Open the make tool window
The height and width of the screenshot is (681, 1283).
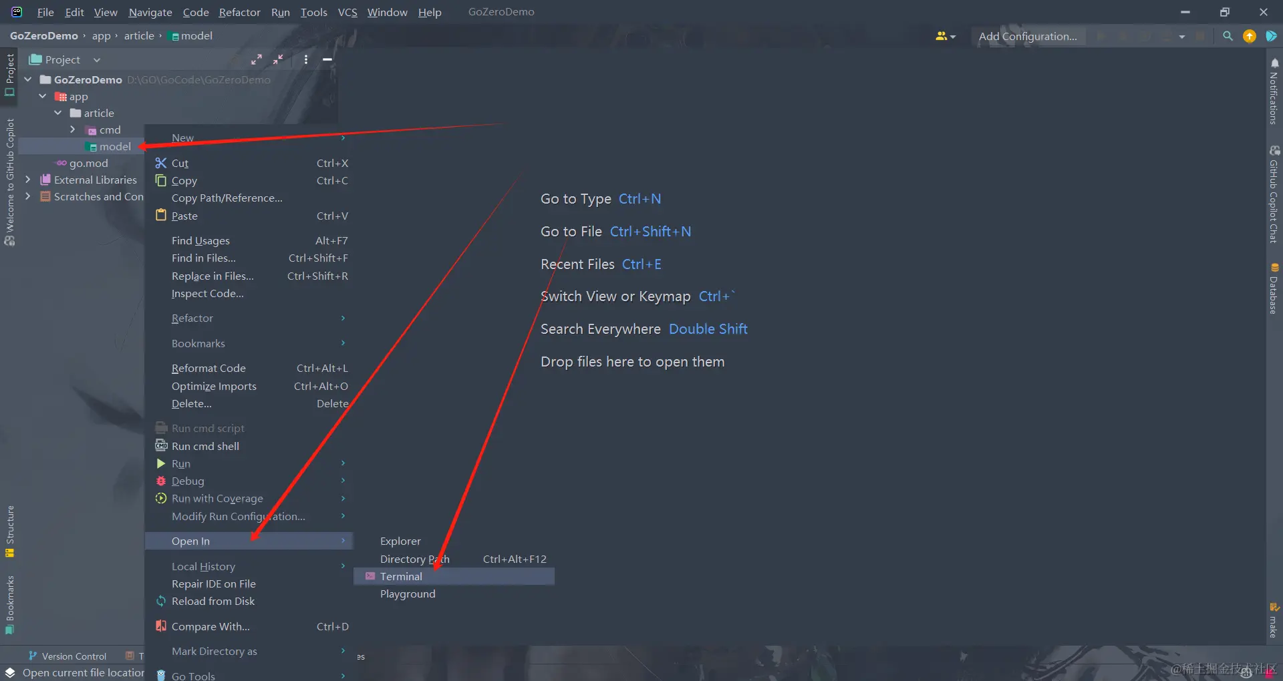(1274, 621)
